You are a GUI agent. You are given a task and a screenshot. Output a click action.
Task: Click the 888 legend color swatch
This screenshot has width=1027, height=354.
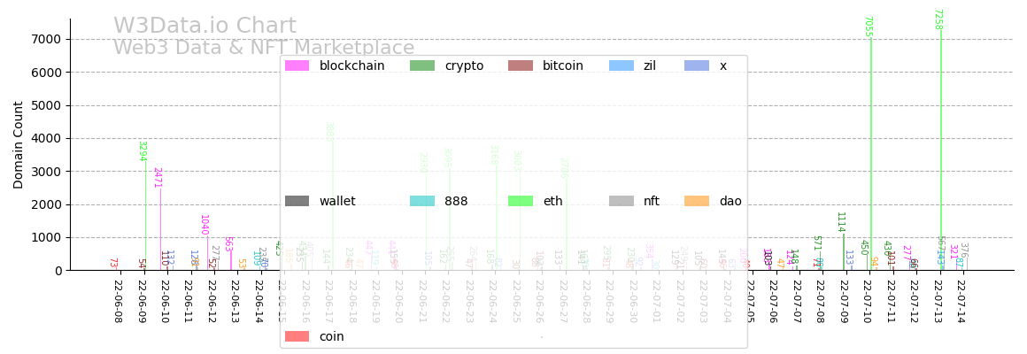tap(422, 201)
